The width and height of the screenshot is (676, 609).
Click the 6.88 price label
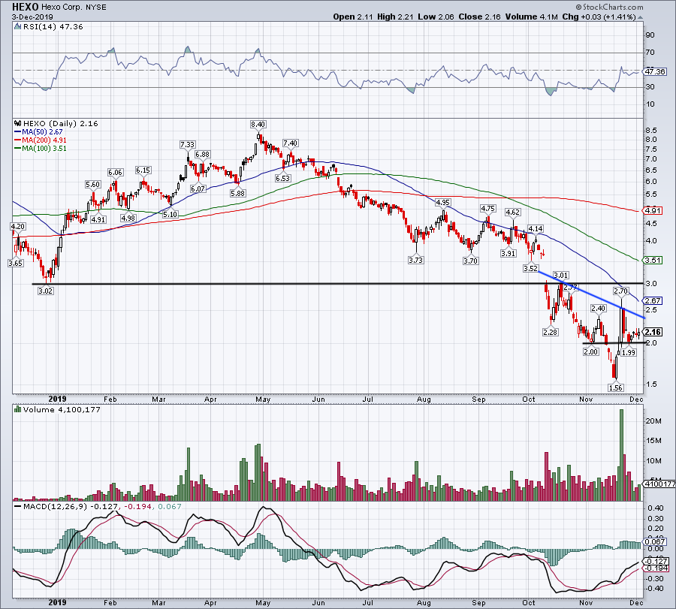pyautogui.click(x=202, y=154)
